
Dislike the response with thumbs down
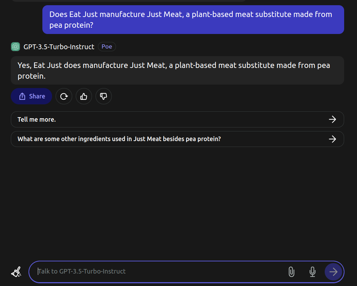tap(103, 96)
